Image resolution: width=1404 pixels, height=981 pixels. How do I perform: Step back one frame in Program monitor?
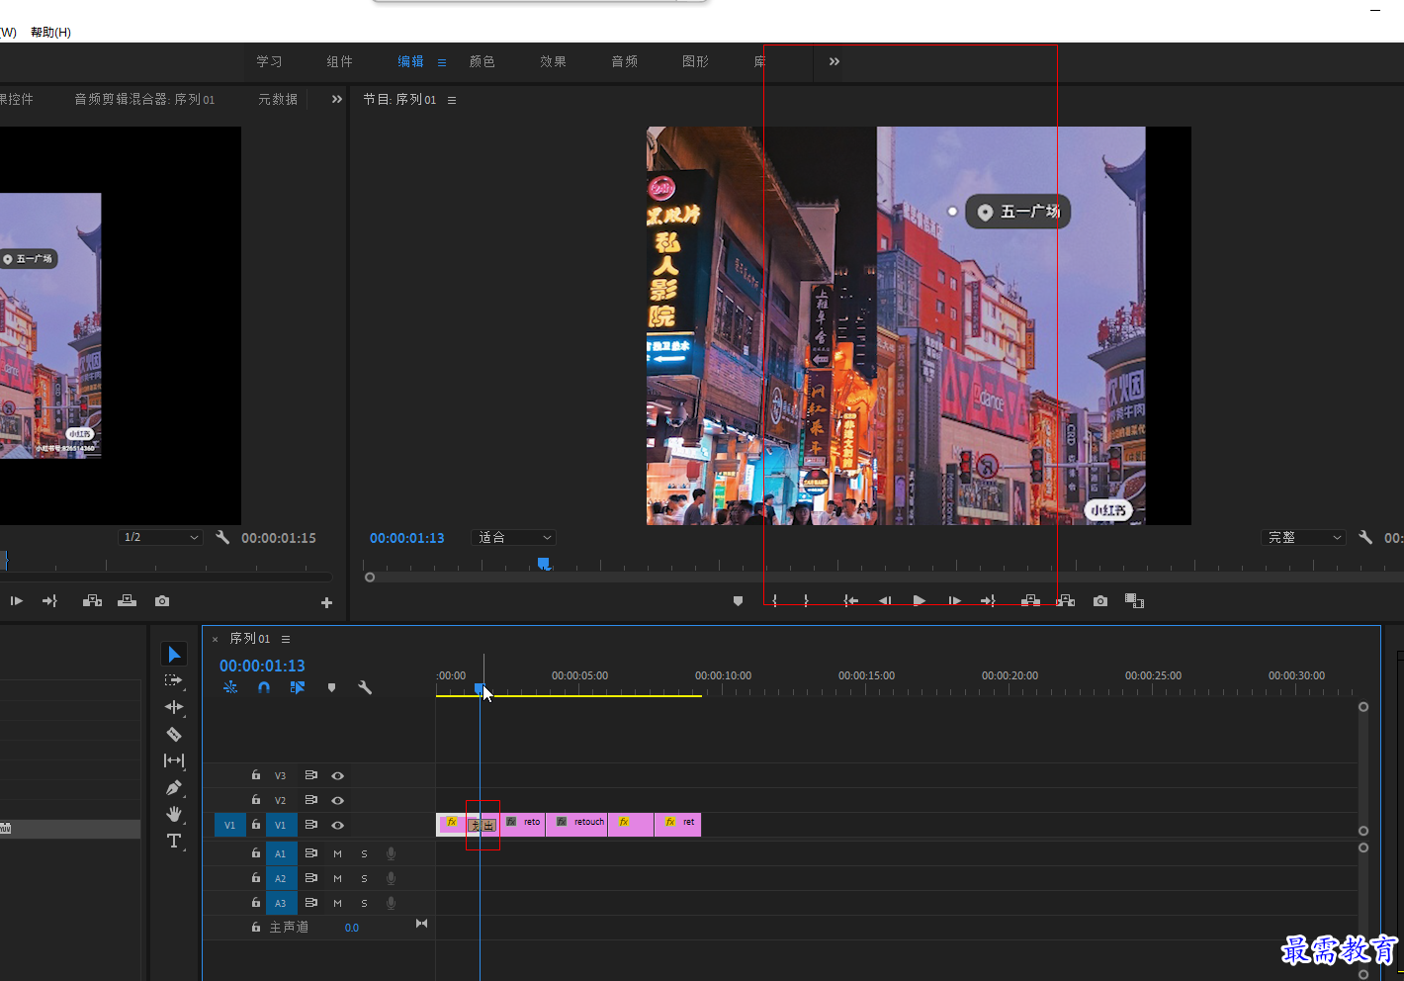pyautogui.click(x=885, y=601)
